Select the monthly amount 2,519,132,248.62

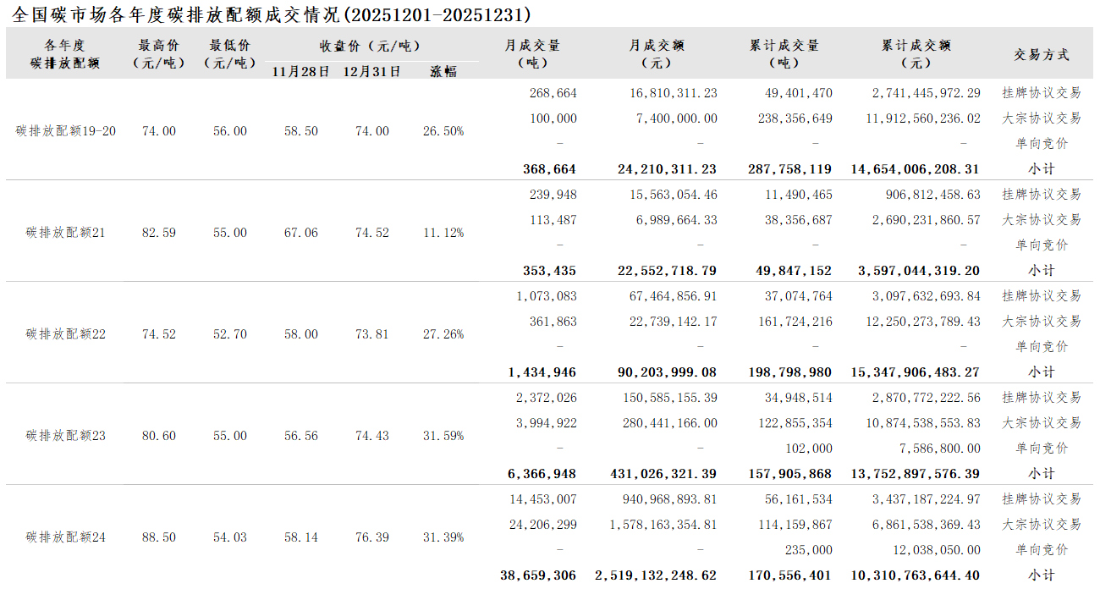click(656, 575)
